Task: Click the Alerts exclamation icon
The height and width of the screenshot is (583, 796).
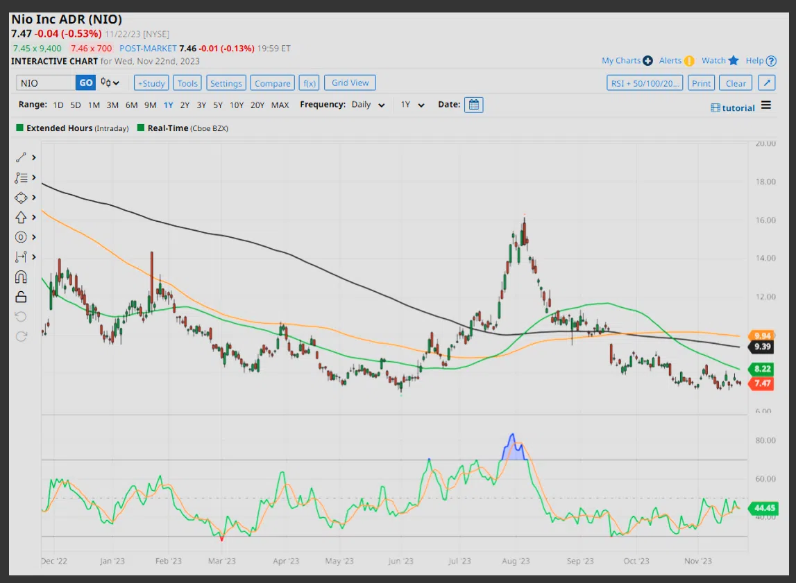Action: (689, 61)
